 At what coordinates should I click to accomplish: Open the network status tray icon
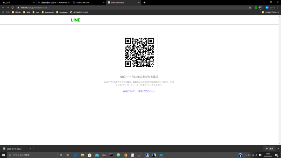(253, 155)
